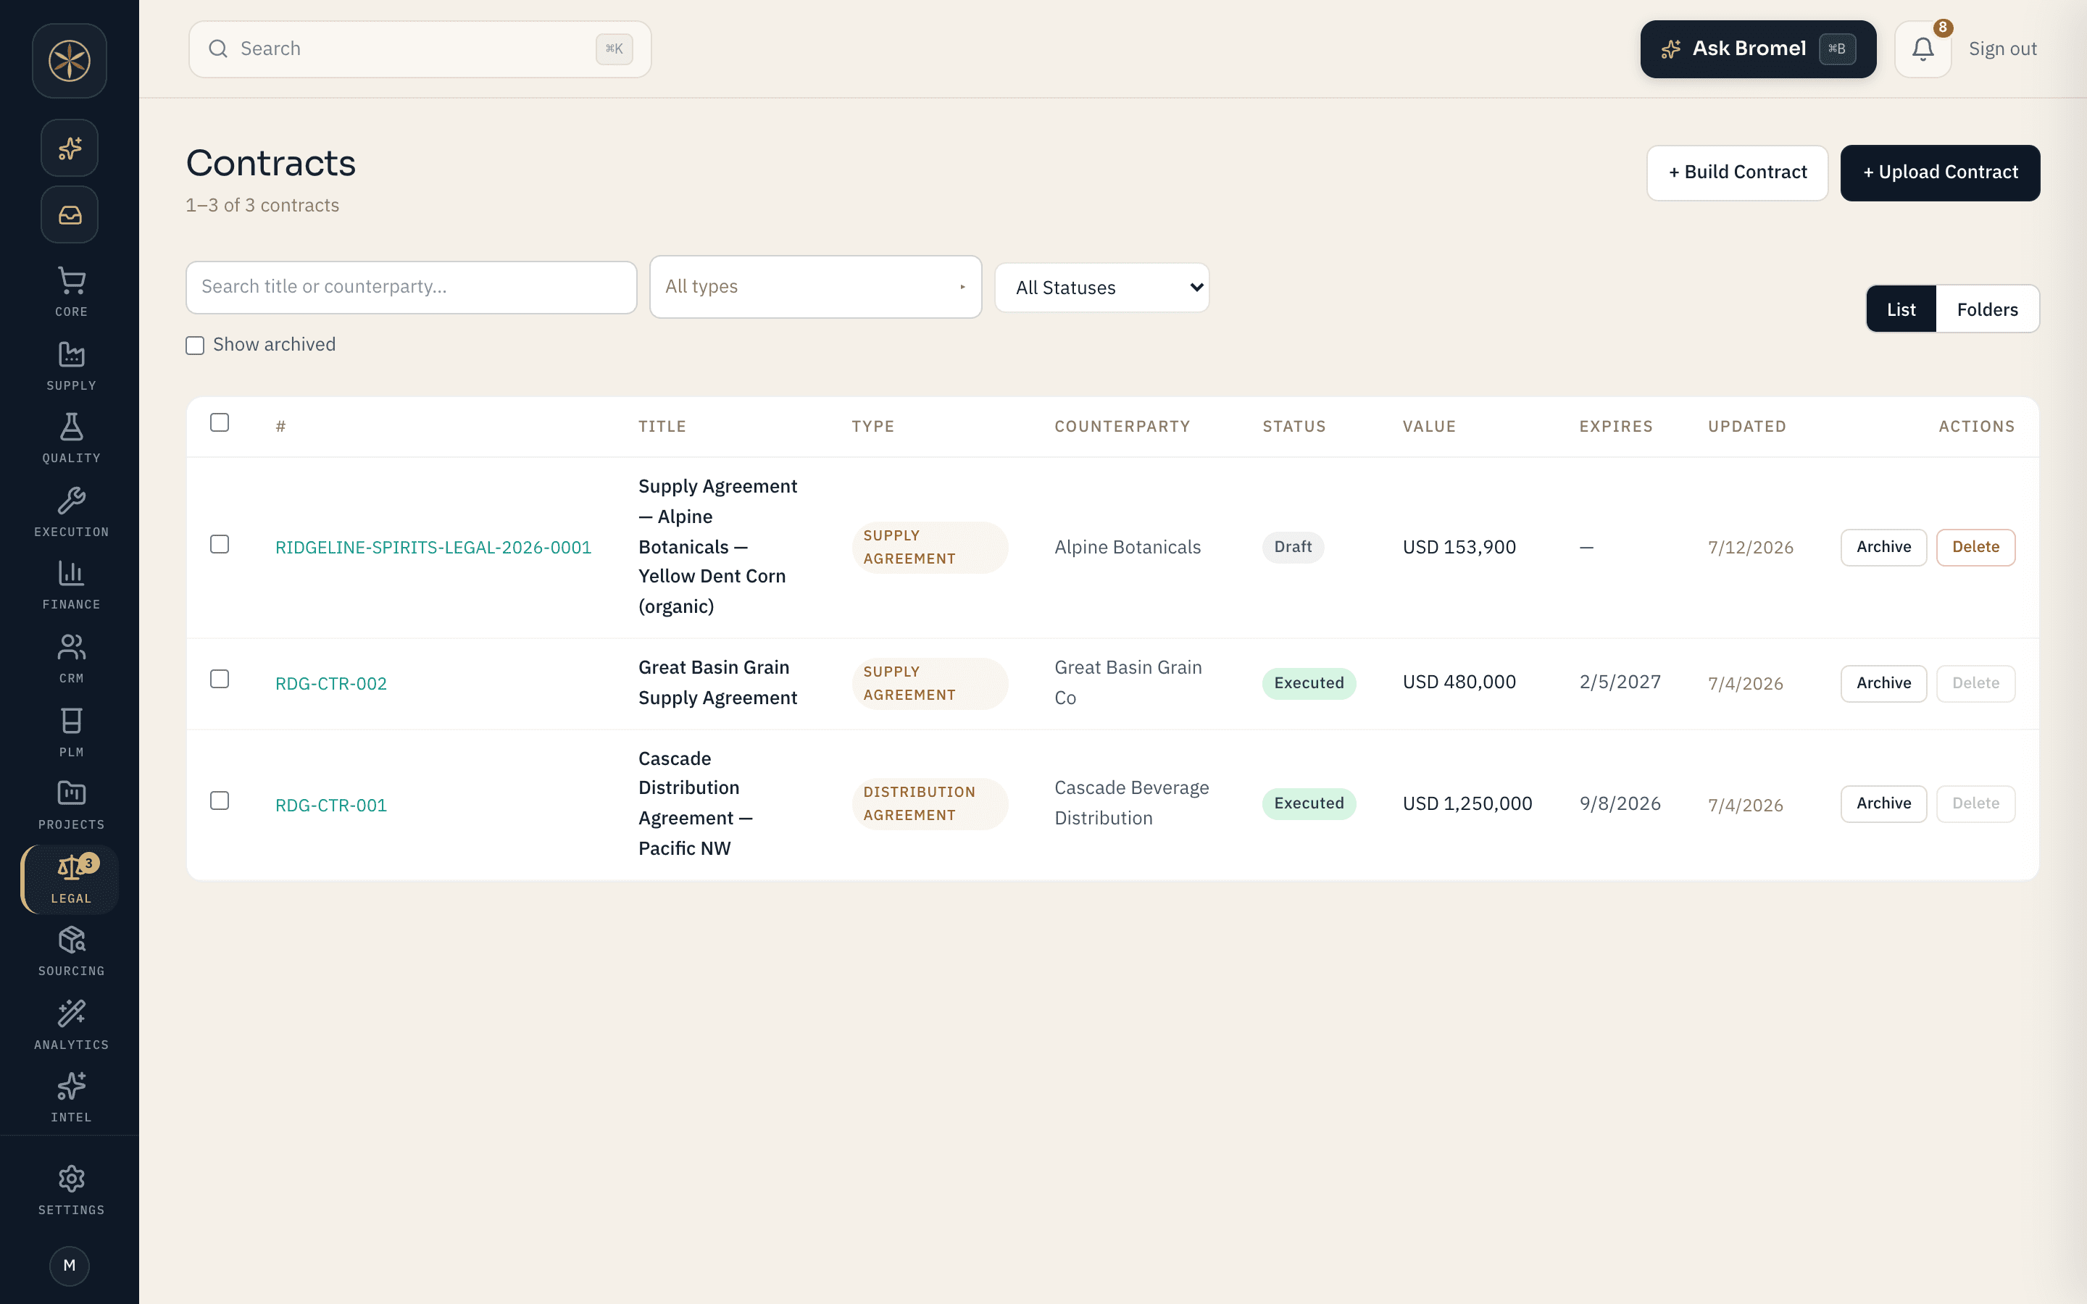The width and height of the screenshot is (2087, 1304).
Task: Click Delete in the RDG-CTR-001 row
Action: click(1975, 804)
